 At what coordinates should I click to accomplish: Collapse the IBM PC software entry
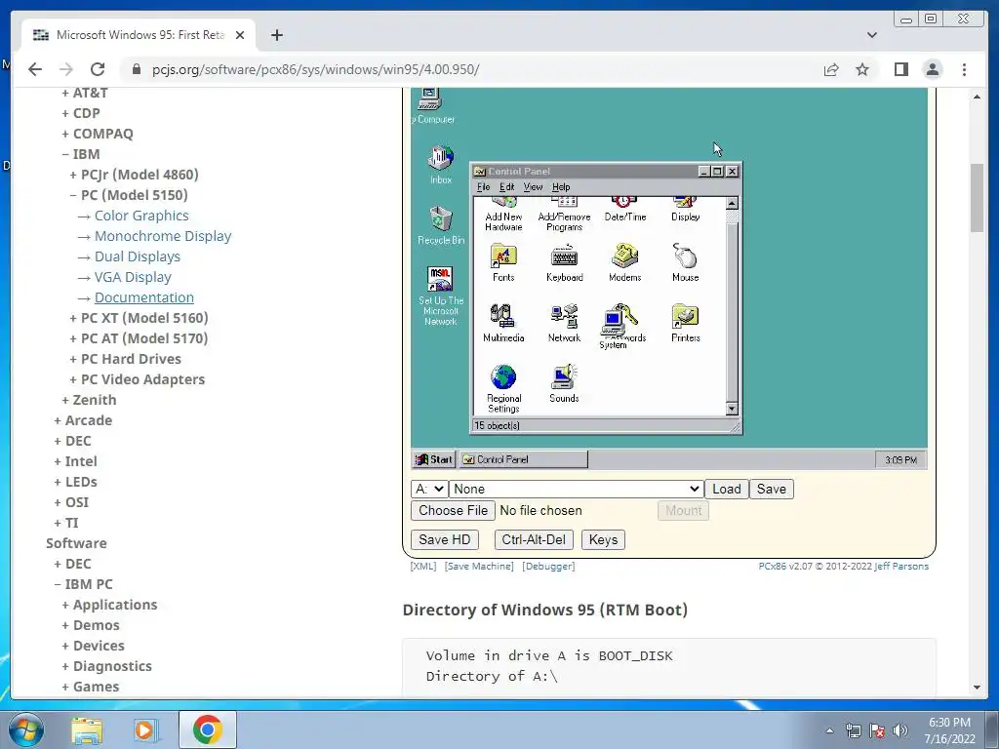pos(83,584)
